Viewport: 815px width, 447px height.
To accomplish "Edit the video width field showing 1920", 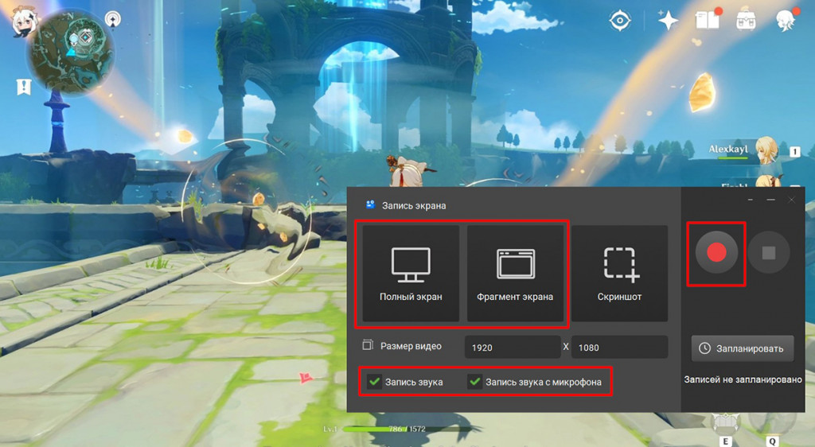I will pos(513,348).
